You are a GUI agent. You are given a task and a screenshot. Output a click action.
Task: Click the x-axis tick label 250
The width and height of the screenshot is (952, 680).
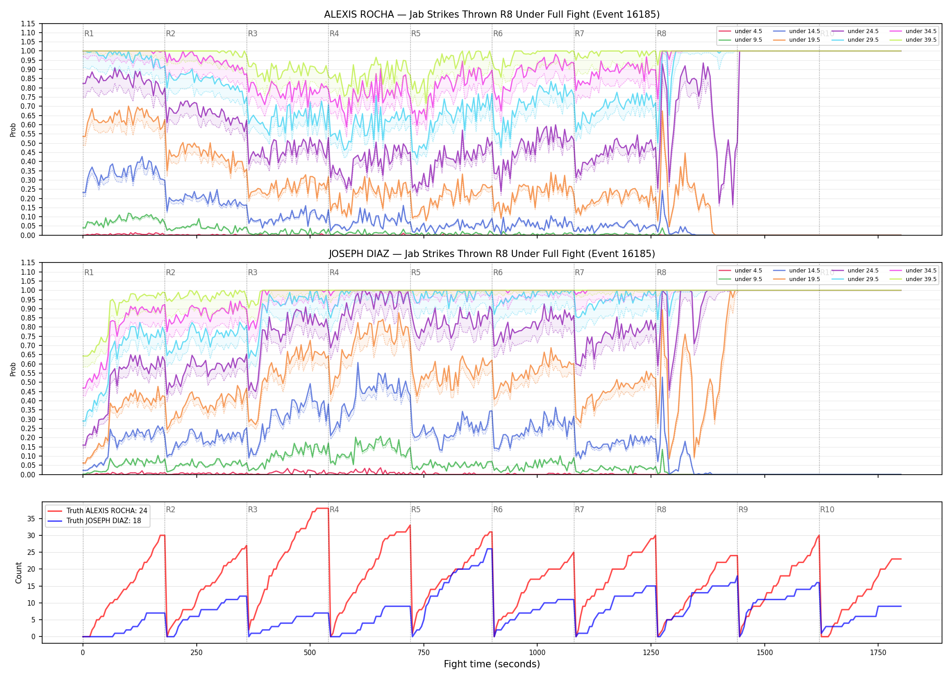196,653
